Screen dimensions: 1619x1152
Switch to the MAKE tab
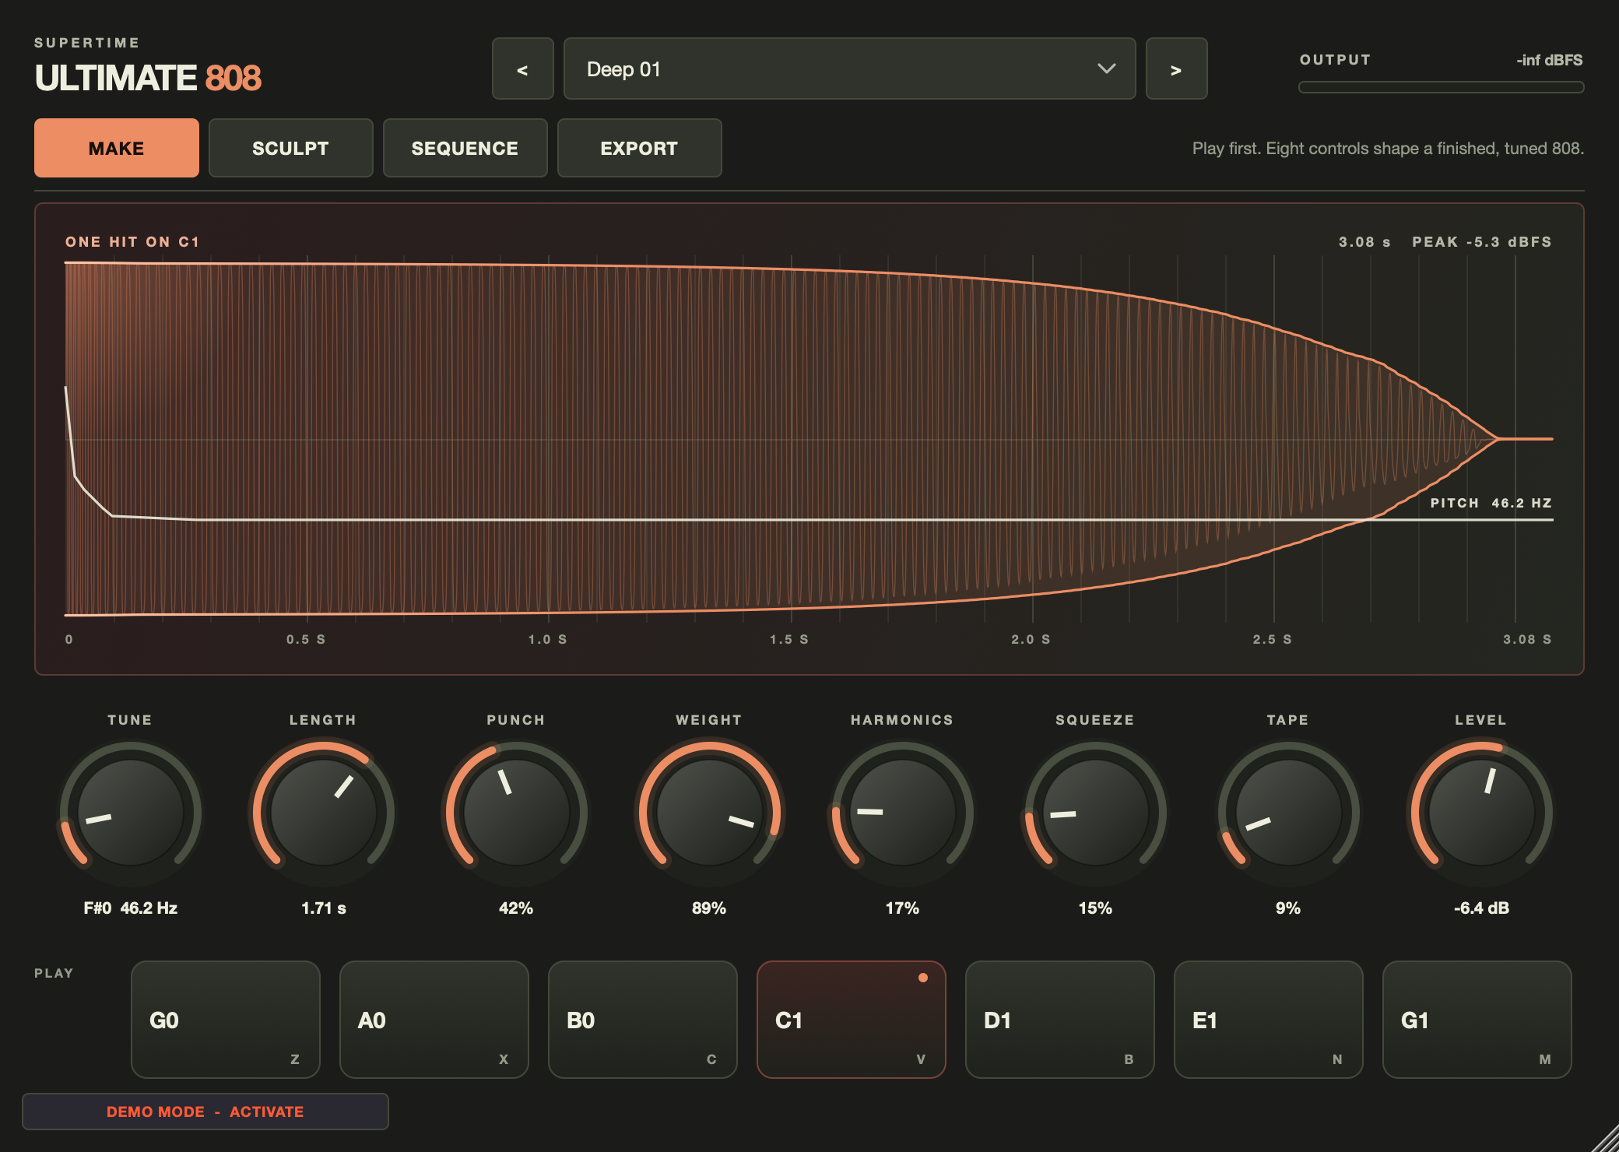(x=117, y=148)
